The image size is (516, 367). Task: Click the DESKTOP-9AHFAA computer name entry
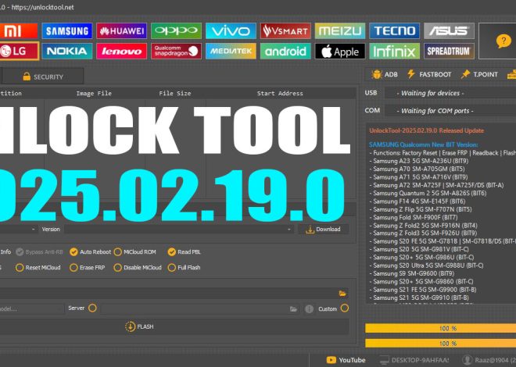[414, 360]
